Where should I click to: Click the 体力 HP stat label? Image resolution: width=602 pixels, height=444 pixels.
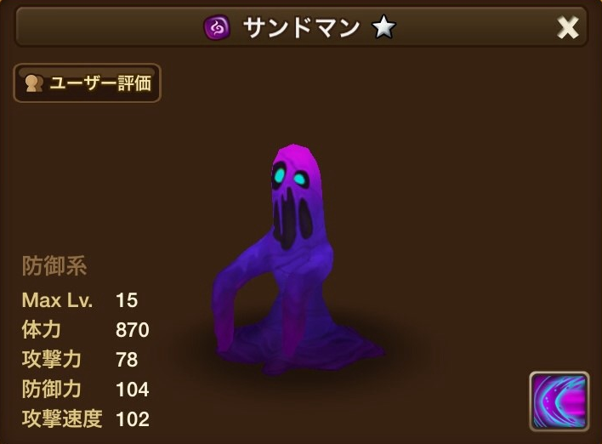[x=41, y=329]
